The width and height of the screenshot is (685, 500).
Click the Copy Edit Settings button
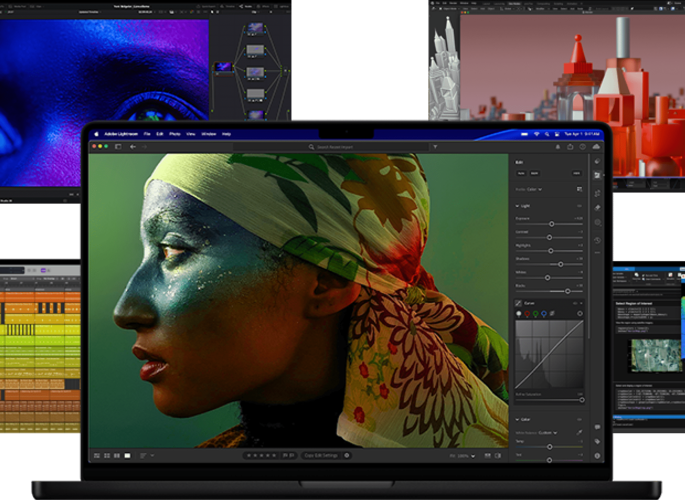pyautogui.click(x=321, y=455)
